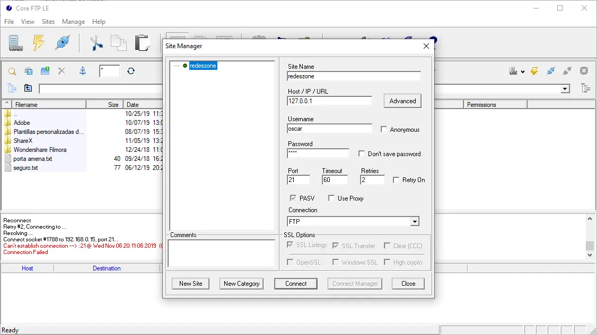Open the Site Manager toolbar icon
This screenshot has height=335, width=597.
coord(15,42)
